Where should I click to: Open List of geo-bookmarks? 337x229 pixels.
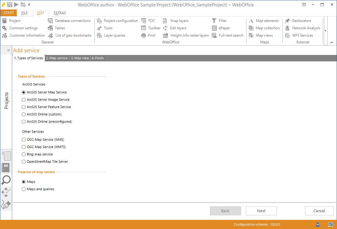pyautogui.click(x=73, y=35)
